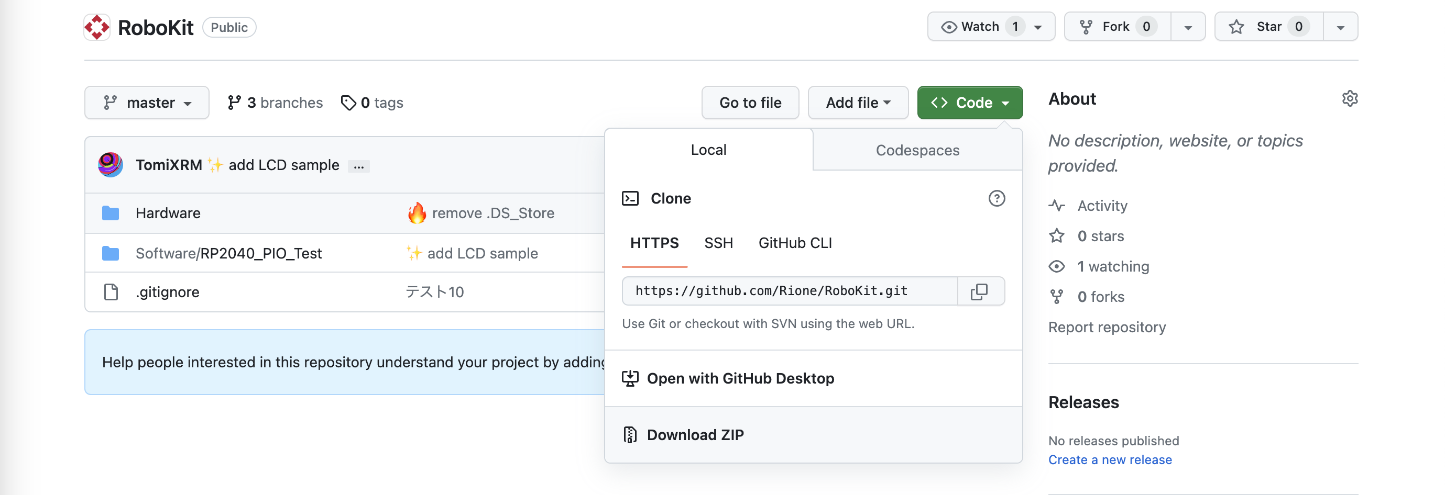This screenshot has width=1445, height=495.
Task: Open the TomiXRM author link
Action: pos(169,165)
